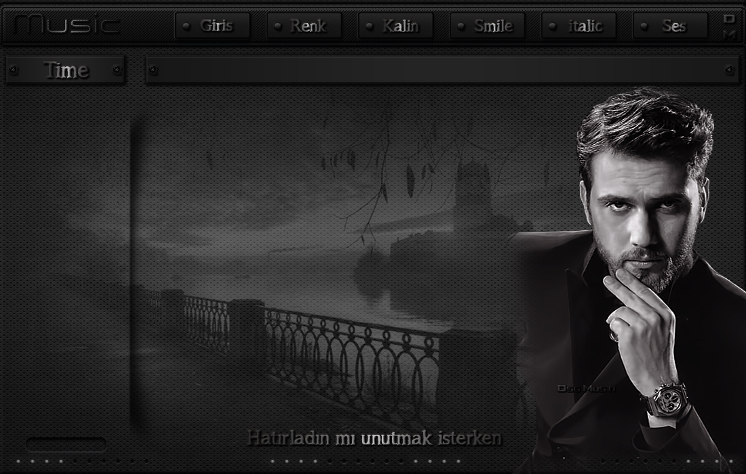Click the Time display panel
746x474 pixels.
pos(65,70)
